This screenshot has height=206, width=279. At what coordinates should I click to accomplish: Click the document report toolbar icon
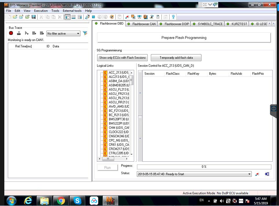(158, 17)
